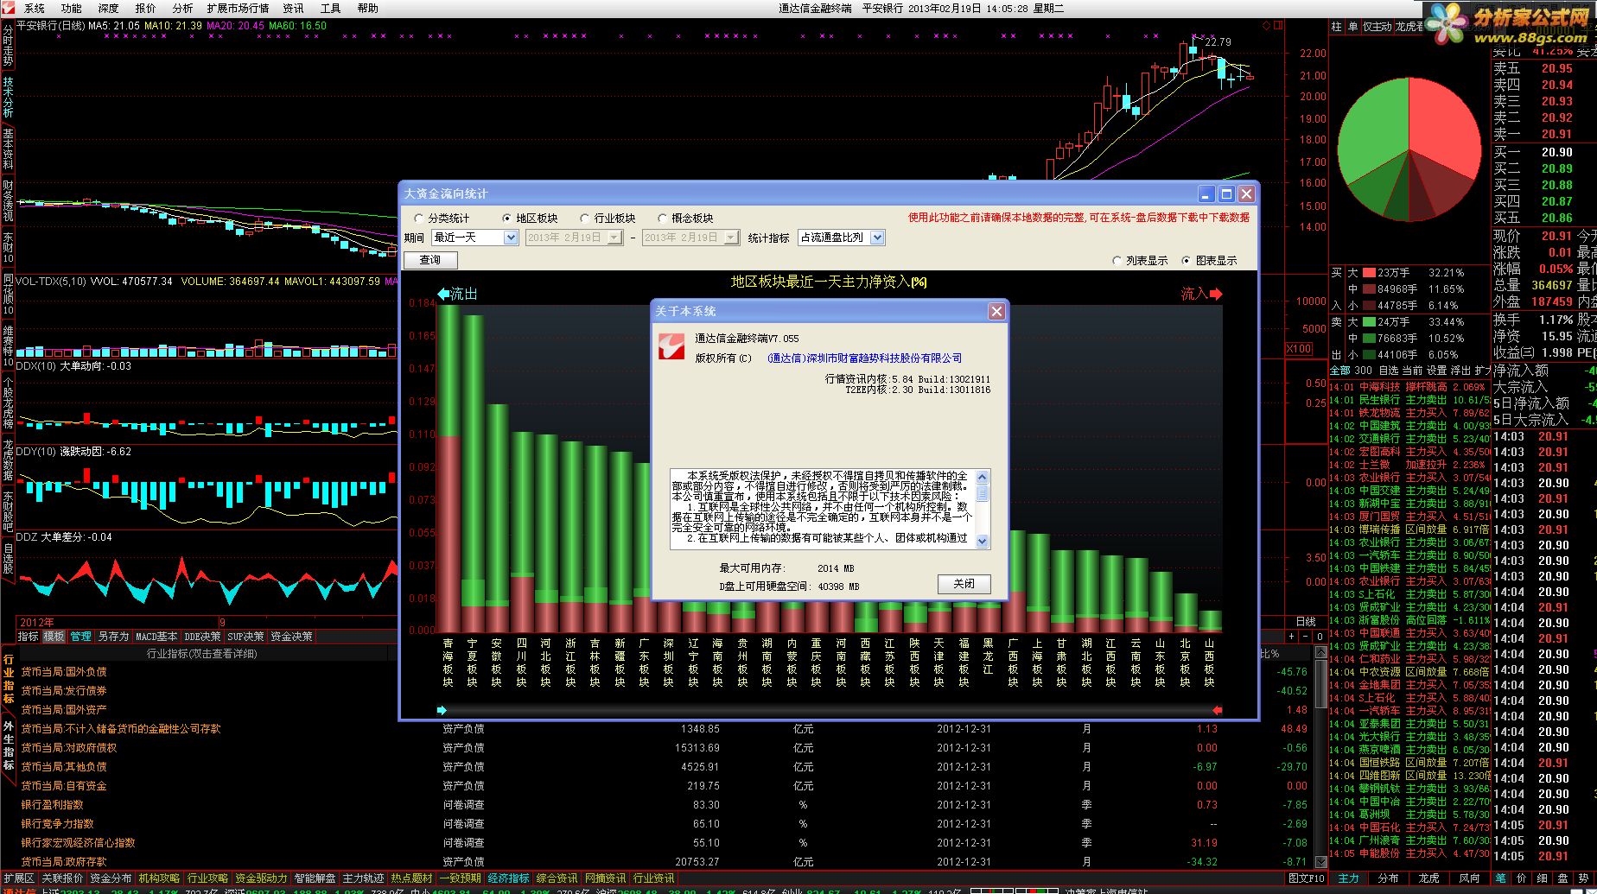Select the MACD基本 template
This screenshot has height=894, width=1597.
(156, 637)
